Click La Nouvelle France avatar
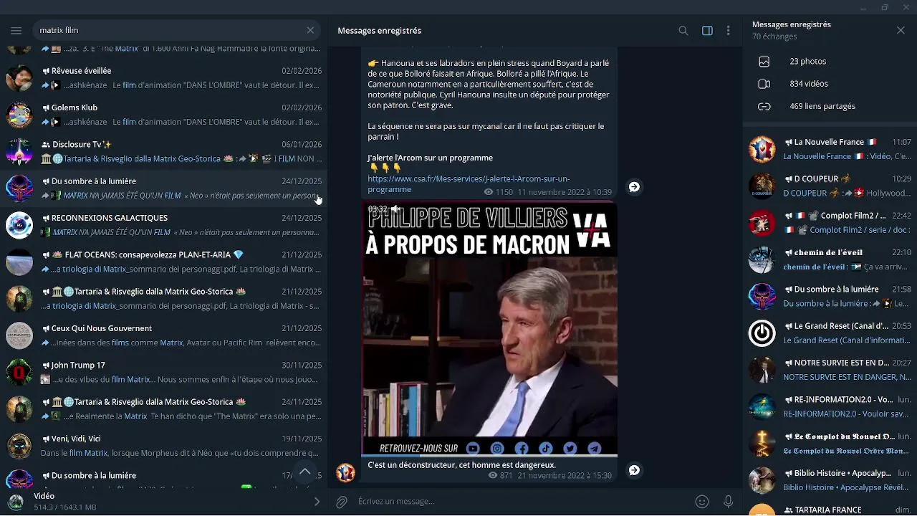Image resolution: width=917 pixels, height=516 pixels. pyautogui.click(x=762, y=149)
